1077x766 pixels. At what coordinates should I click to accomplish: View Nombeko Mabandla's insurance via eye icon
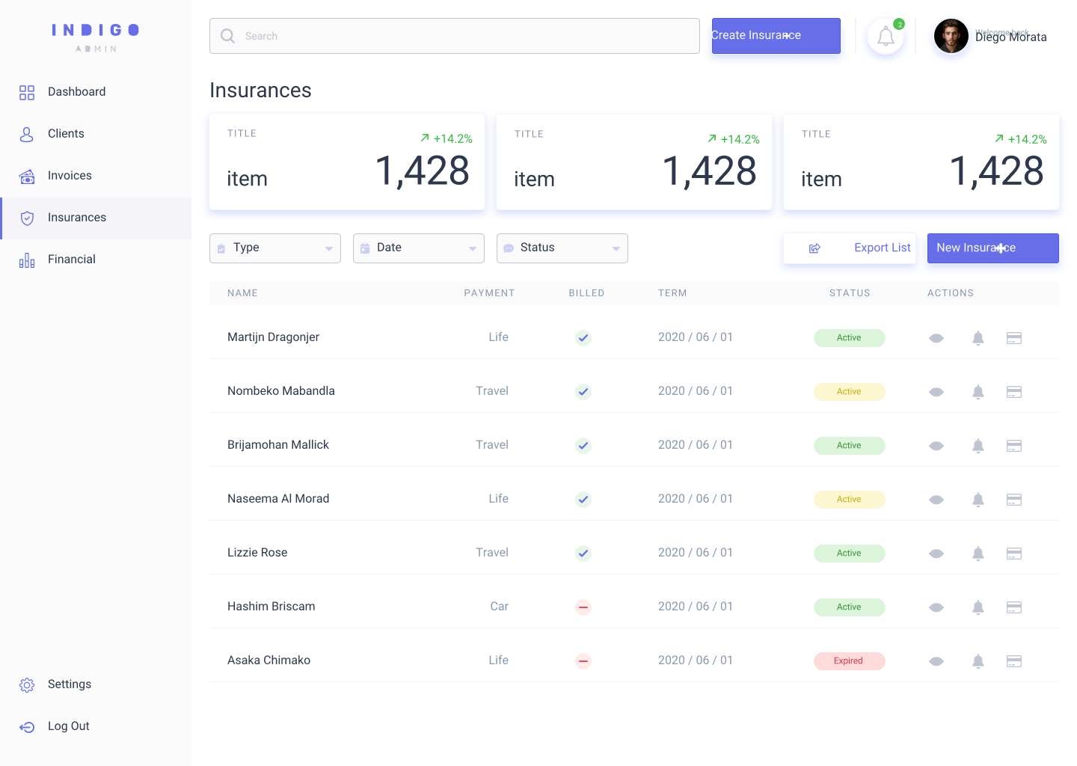[936, 392]
